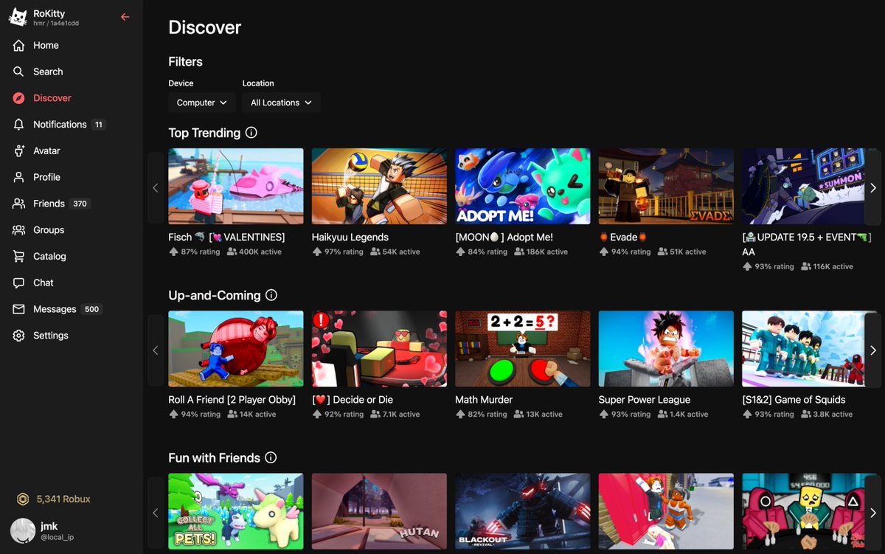The height and width of the screenshot is (554, 885).
Task: Go back in Fun with Friends carousel
Action: pyautogui.click(x=156, y=513)
